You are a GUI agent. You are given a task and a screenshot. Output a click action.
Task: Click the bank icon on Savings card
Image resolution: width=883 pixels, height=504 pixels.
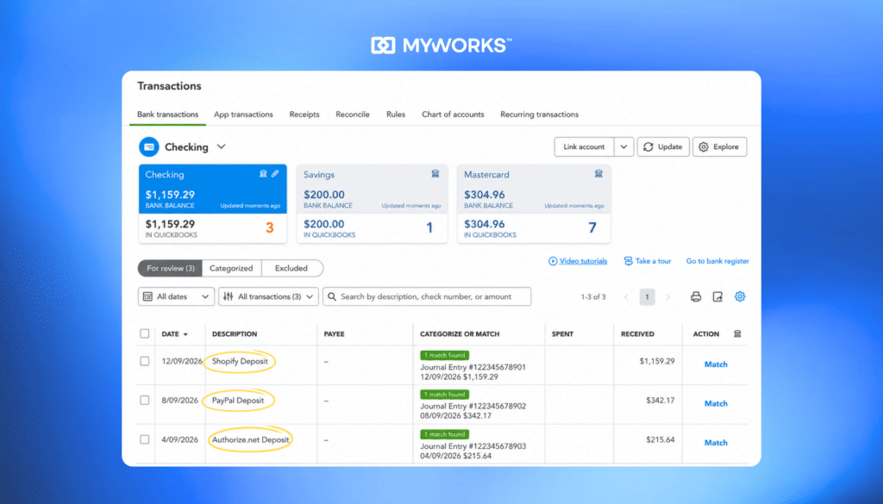[x=435, y=174]
